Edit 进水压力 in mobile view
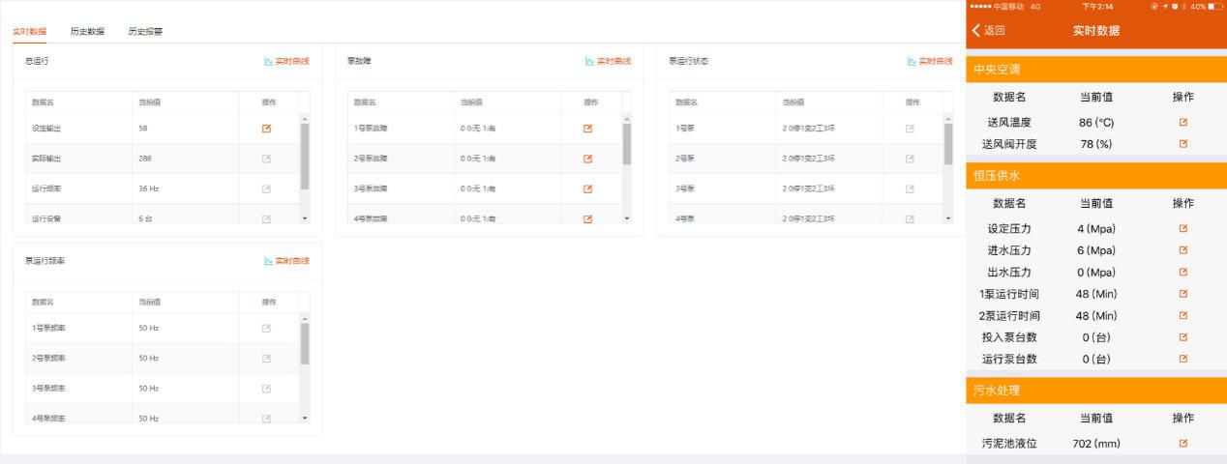Screen dimensions: 1227x464 (1182, 250)
